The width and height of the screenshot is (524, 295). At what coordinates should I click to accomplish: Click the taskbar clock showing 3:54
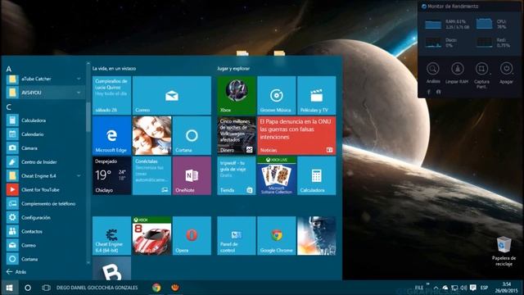[x=507, y=288]
